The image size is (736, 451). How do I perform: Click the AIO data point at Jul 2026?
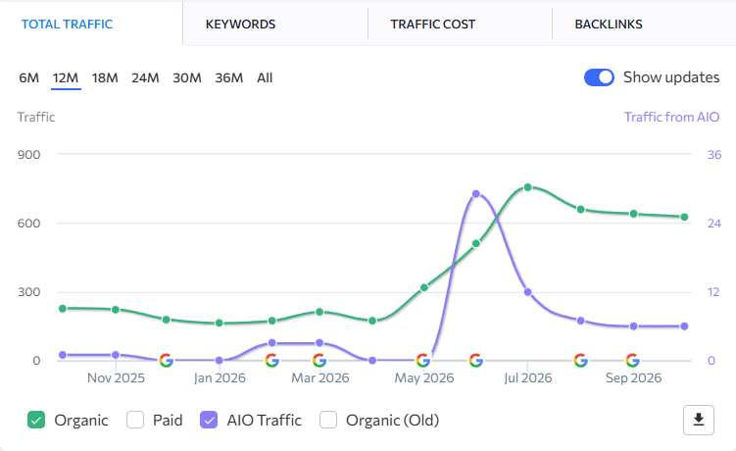tap(527, 292)
